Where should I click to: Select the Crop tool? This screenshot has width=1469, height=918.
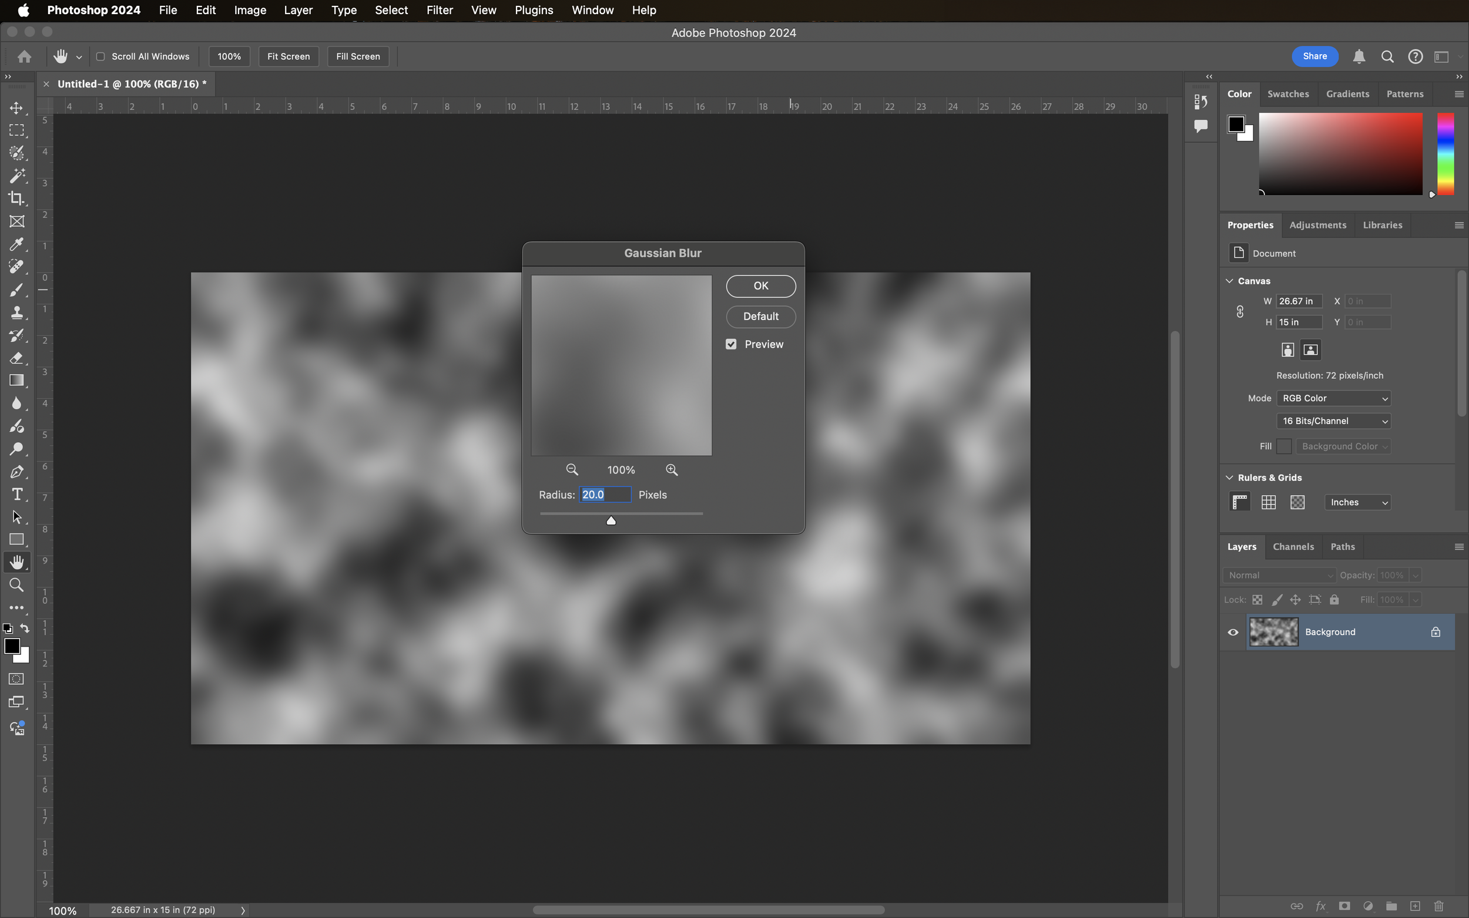pos(16,199)
